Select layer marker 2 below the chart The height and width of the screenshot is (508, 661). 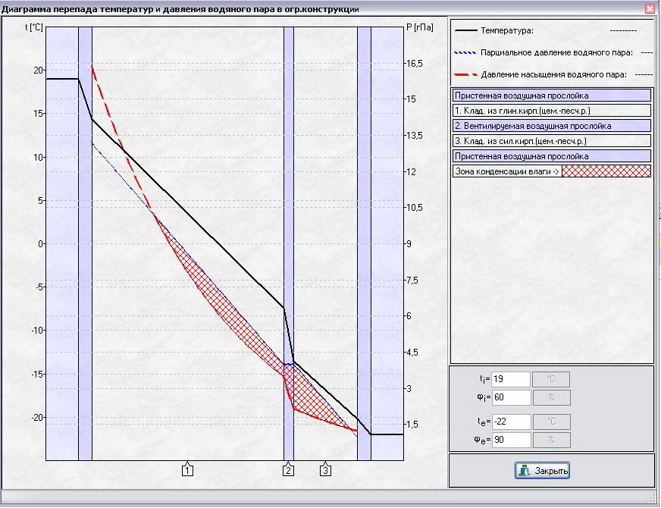(288, 469)
